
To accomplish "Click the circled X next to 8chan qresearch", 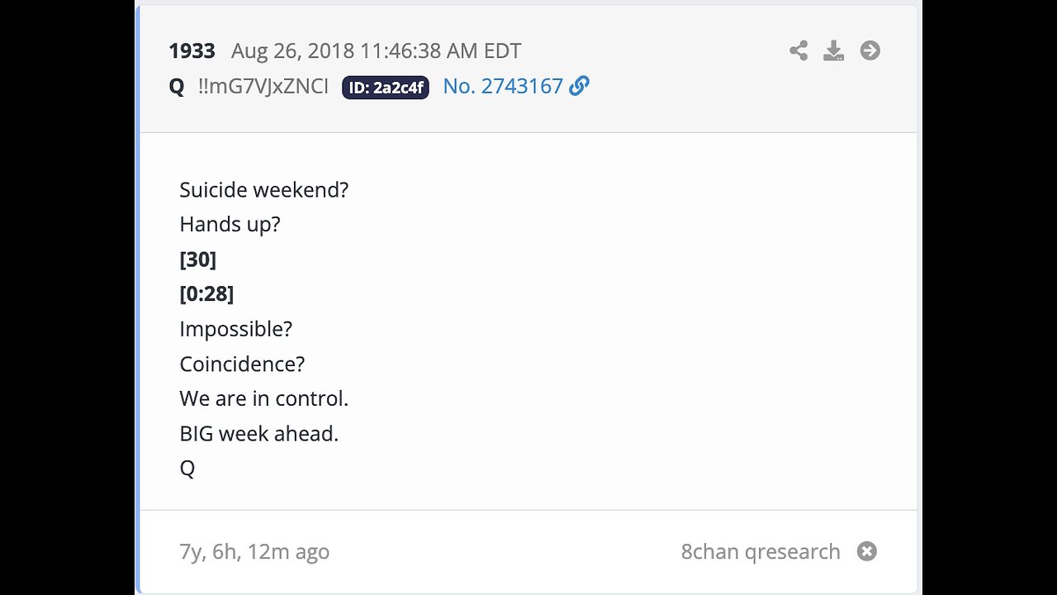I will click(866, 551).
